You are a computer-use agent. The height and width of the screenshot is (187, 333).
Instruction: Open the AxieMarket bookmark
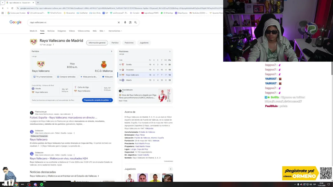tap(82, 13)
